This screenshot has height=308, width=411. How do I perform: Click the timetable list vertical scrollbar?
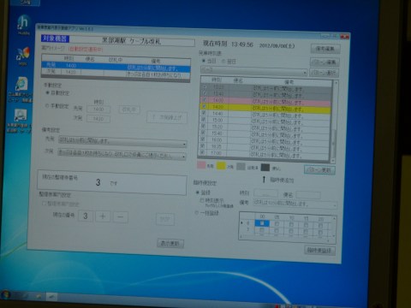point(335,122)
